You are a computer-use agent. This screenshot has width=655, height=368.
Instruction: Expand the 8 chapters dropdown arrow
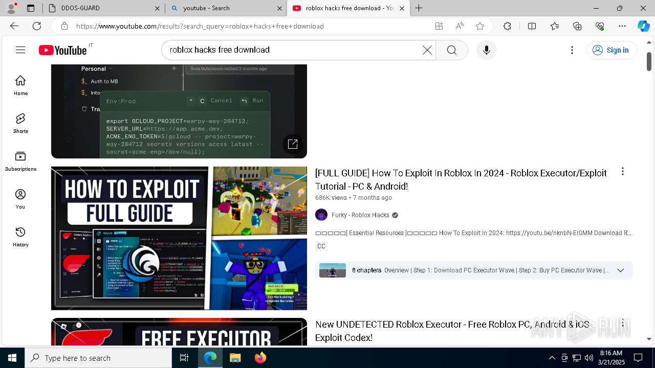[x=620, y=270]
